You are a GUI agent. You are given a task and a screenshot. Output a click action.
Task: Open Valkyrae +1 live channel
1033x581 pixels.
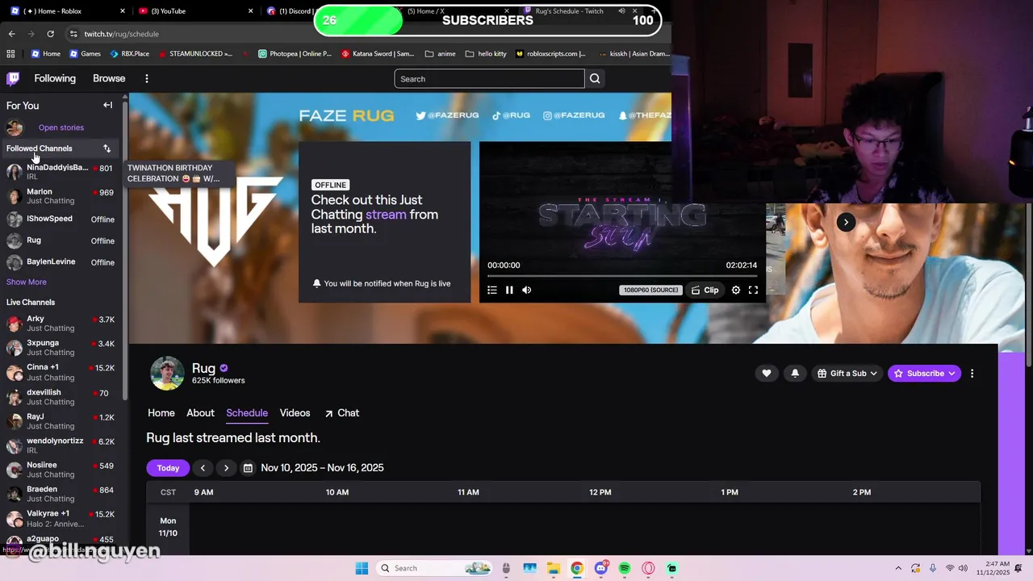(61, 518)
